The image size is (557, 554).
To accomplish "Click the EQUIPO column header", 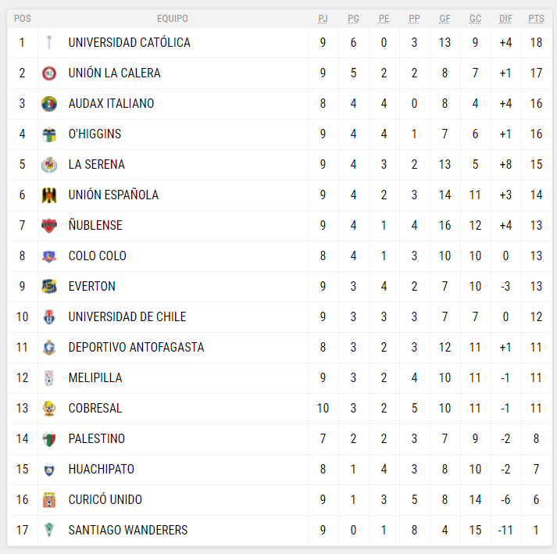I will (173, 19).
